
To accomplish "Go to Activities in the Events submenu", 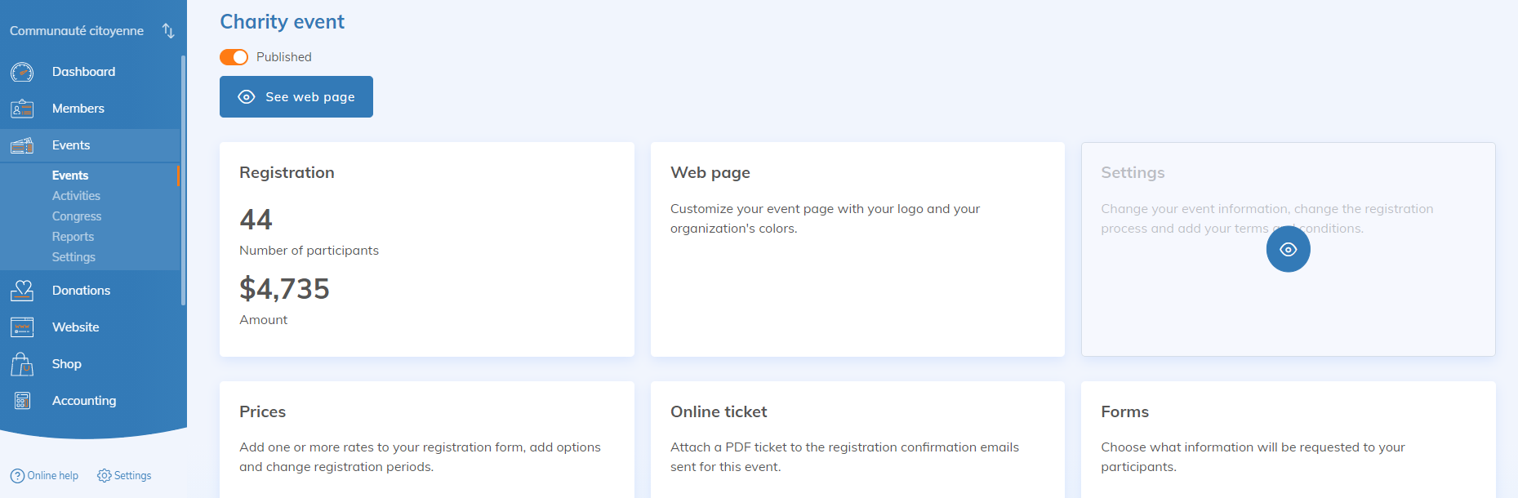I will (x=76, y=196).
